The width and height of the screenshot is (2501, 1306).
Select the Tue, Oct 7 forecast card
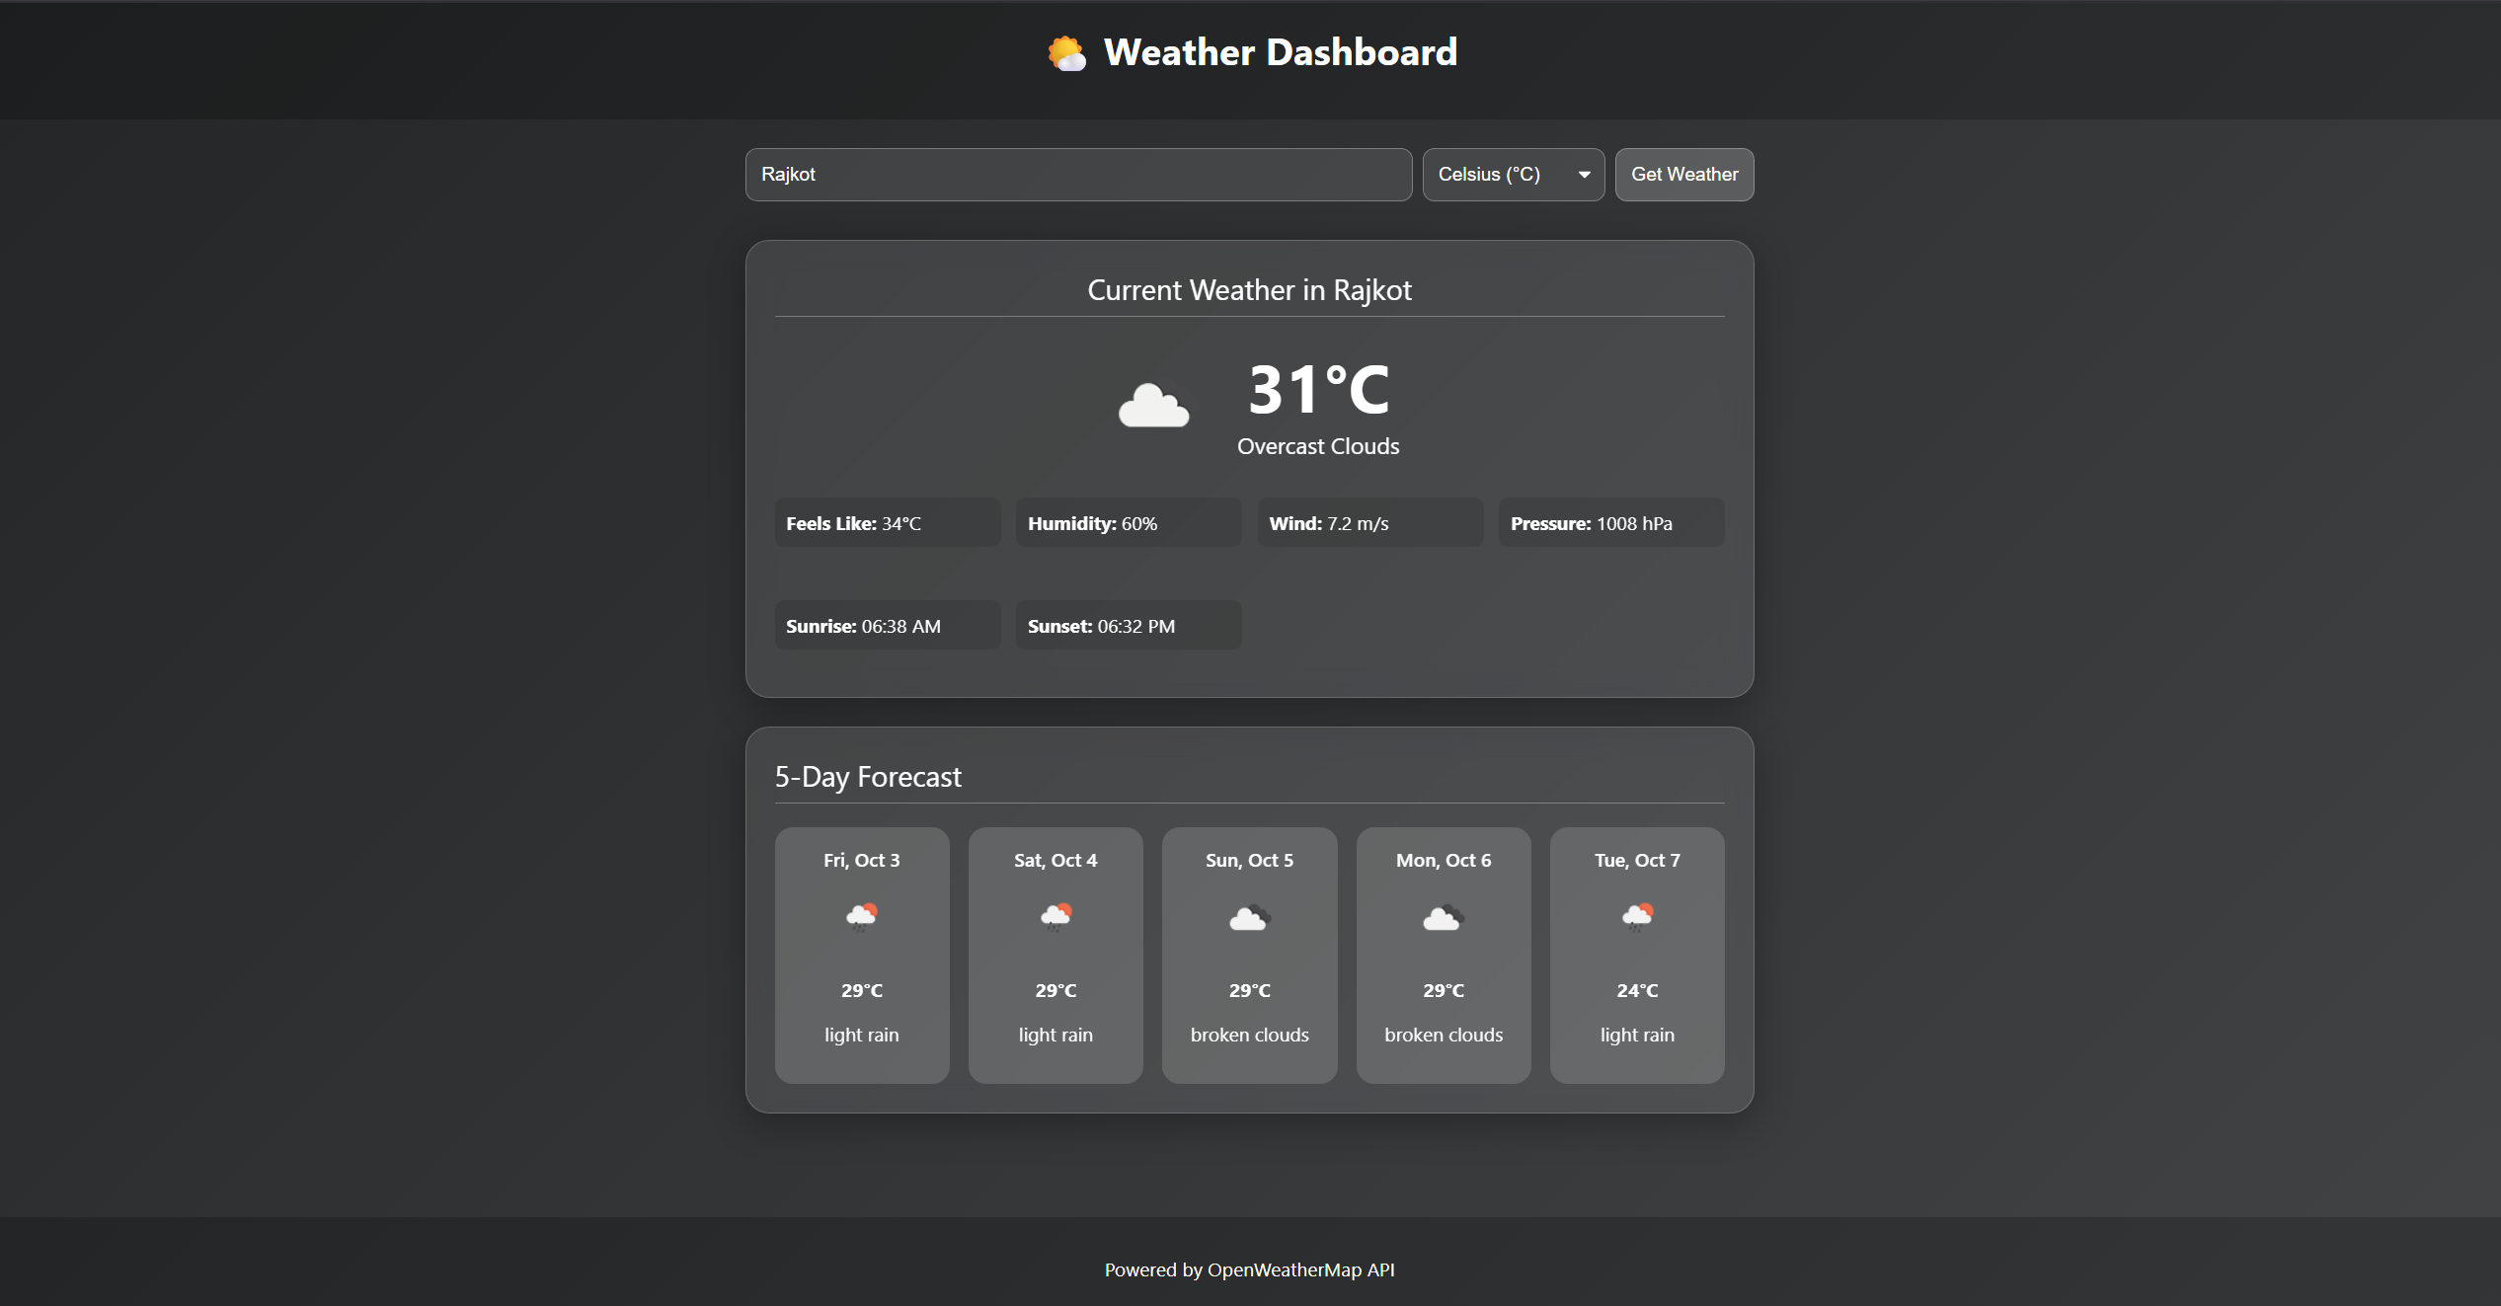tap(1636, 955)
